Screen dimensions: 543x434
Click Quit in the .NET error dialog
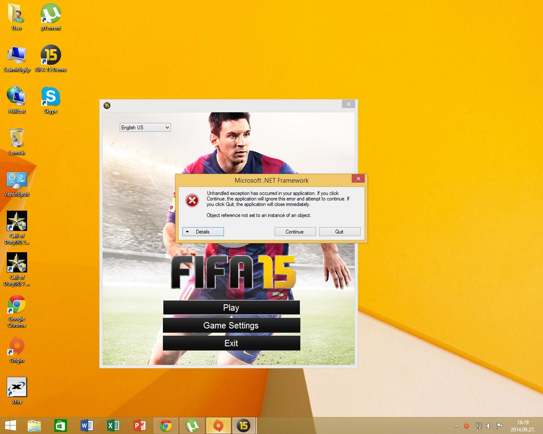click(339, 231)
